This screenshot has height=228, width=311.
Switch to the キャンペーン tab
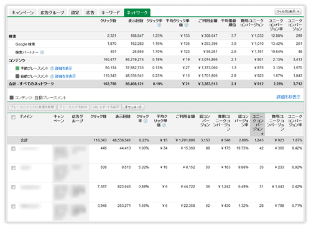pos(22,12)
